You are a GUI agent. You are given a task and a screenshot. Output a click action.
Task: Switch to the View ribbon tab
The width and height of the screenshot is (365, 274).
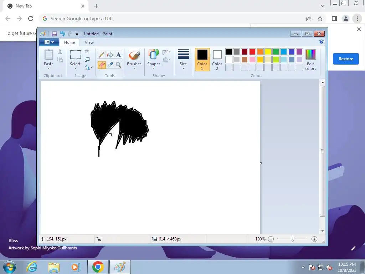click(89, 42)
